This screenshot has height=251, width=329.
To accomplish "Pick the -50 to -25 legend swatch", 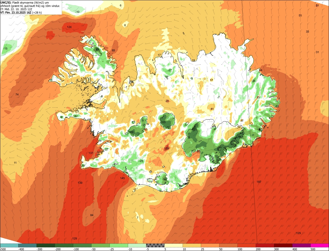I will click(100, 245).
